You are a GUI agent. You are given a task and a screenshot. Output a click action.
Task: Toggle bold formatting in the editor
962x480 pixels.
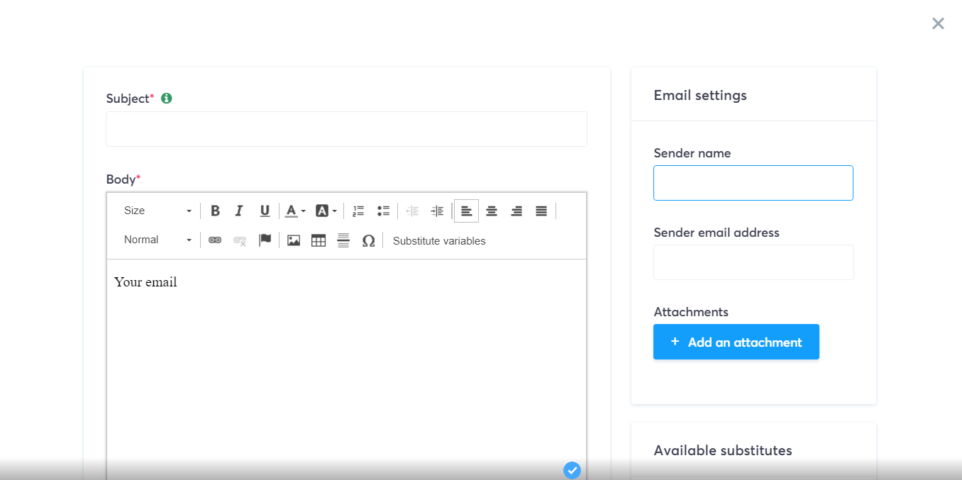pyautogui.click(x=215, y=211)
